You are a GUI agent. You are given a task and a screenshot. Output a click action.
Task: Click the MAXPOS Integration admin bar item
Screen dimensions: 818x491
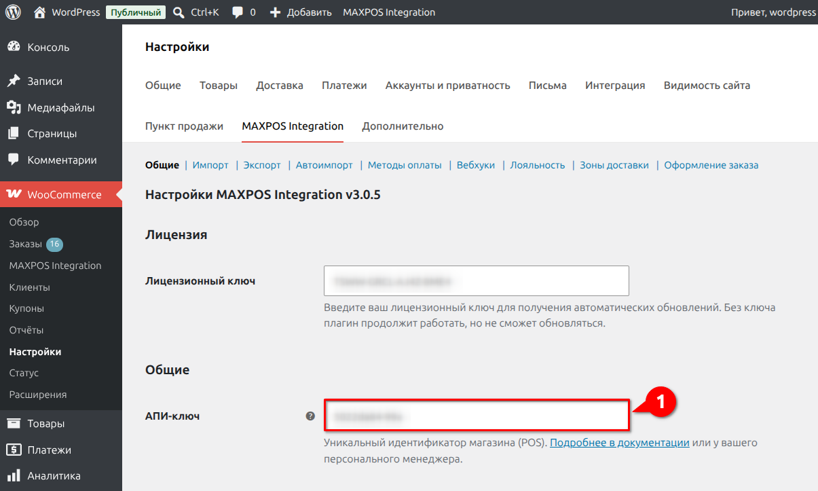coord(389,12)
